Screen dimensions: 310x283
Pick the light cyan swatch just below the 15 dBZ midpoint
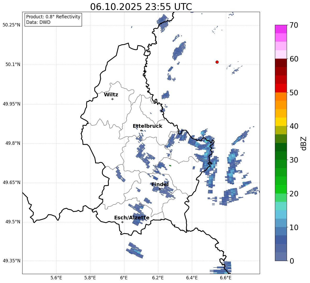(281, 214)
